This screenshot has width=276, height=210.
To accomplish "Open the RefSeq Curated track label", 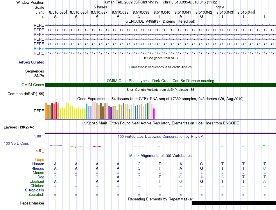I will pos(31,62).
